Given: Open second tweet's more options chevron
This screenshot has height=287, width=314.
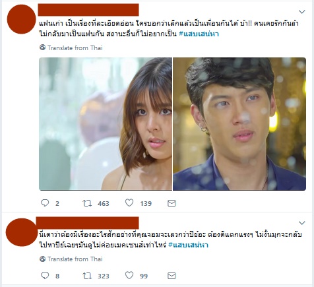Looking at the screenshot, I should (x=302, y=223).
